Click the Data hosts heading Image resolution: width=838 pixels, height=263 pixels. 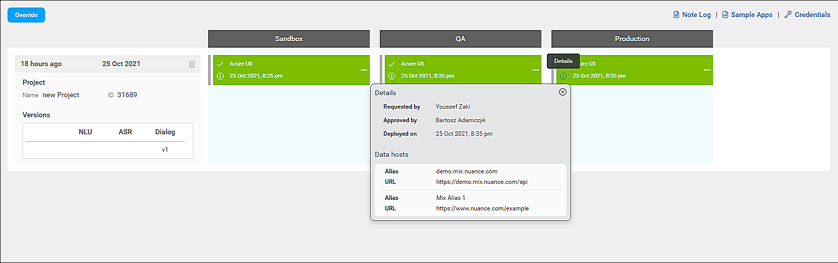point(391,154)
